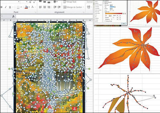Click the gradient stops color bar
The image size is (160, 113).
[x=114, y=13]
